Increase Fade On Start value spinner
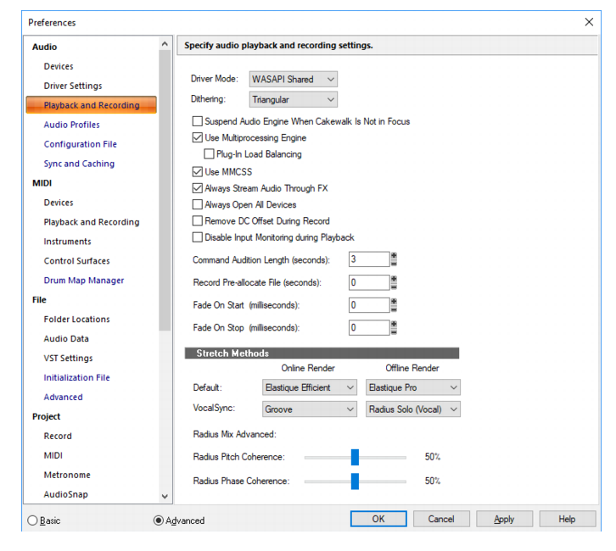The width and height of the screenshot is (616, 551). (394, 302)
